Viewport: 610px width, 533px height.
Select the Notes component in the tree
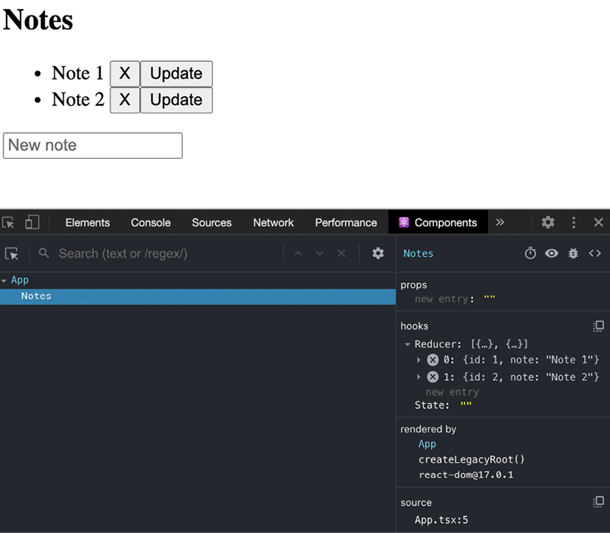[36, 296]
